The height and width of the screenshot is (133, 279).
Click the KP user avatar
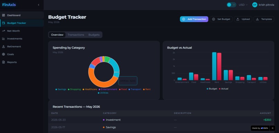pos(255,5)
